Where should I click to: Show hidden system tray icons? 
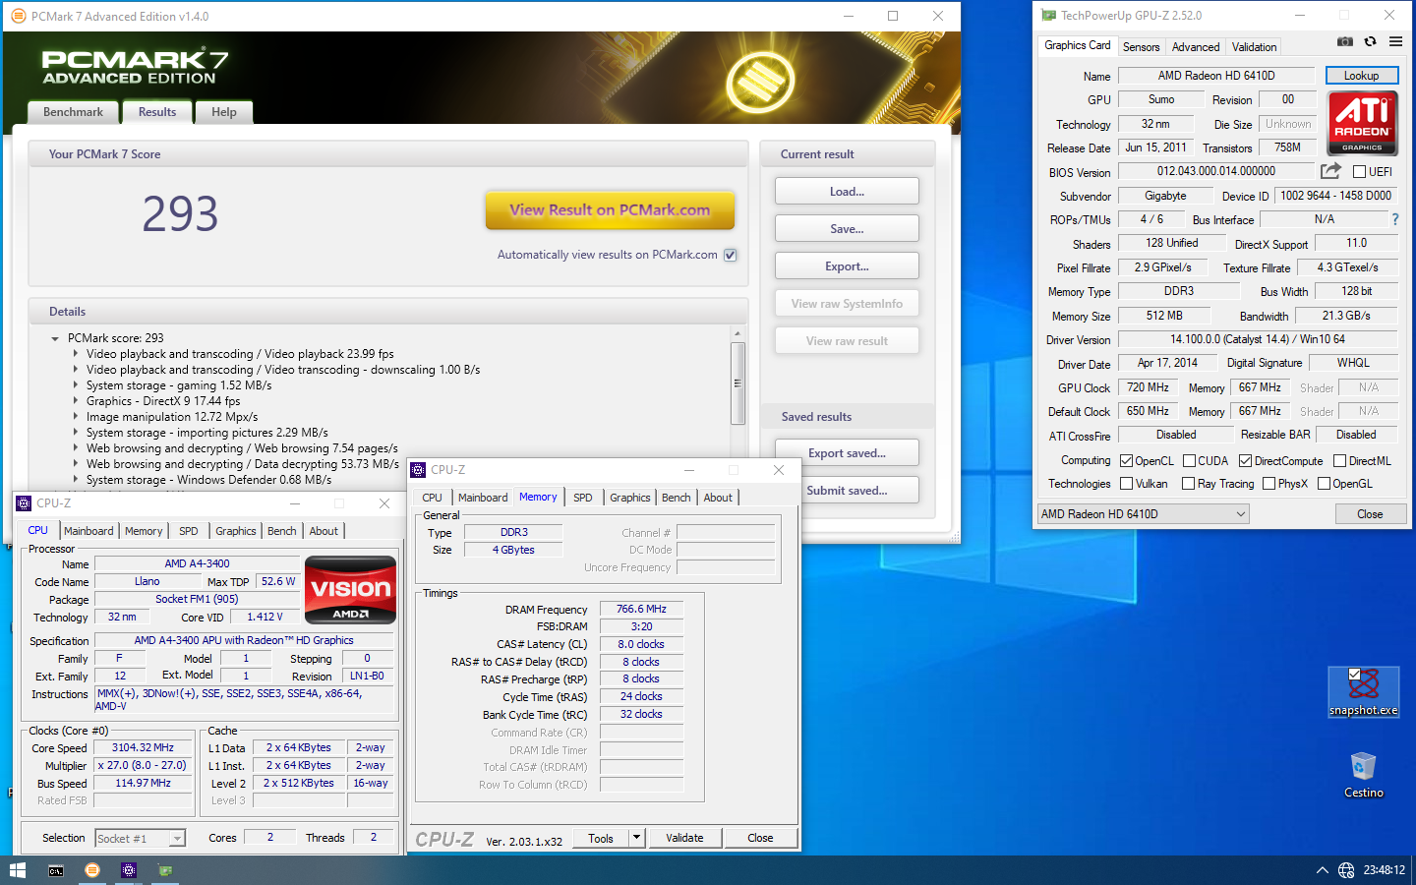pos(1323,870)
